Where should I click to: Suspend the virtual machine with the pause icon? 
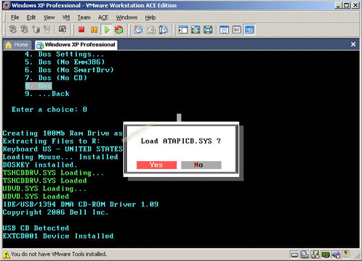[x=94, y=30]
